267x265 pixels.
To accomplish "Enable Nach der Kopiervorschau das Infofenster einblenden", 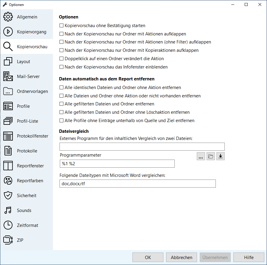I will [x=62, y=67].
